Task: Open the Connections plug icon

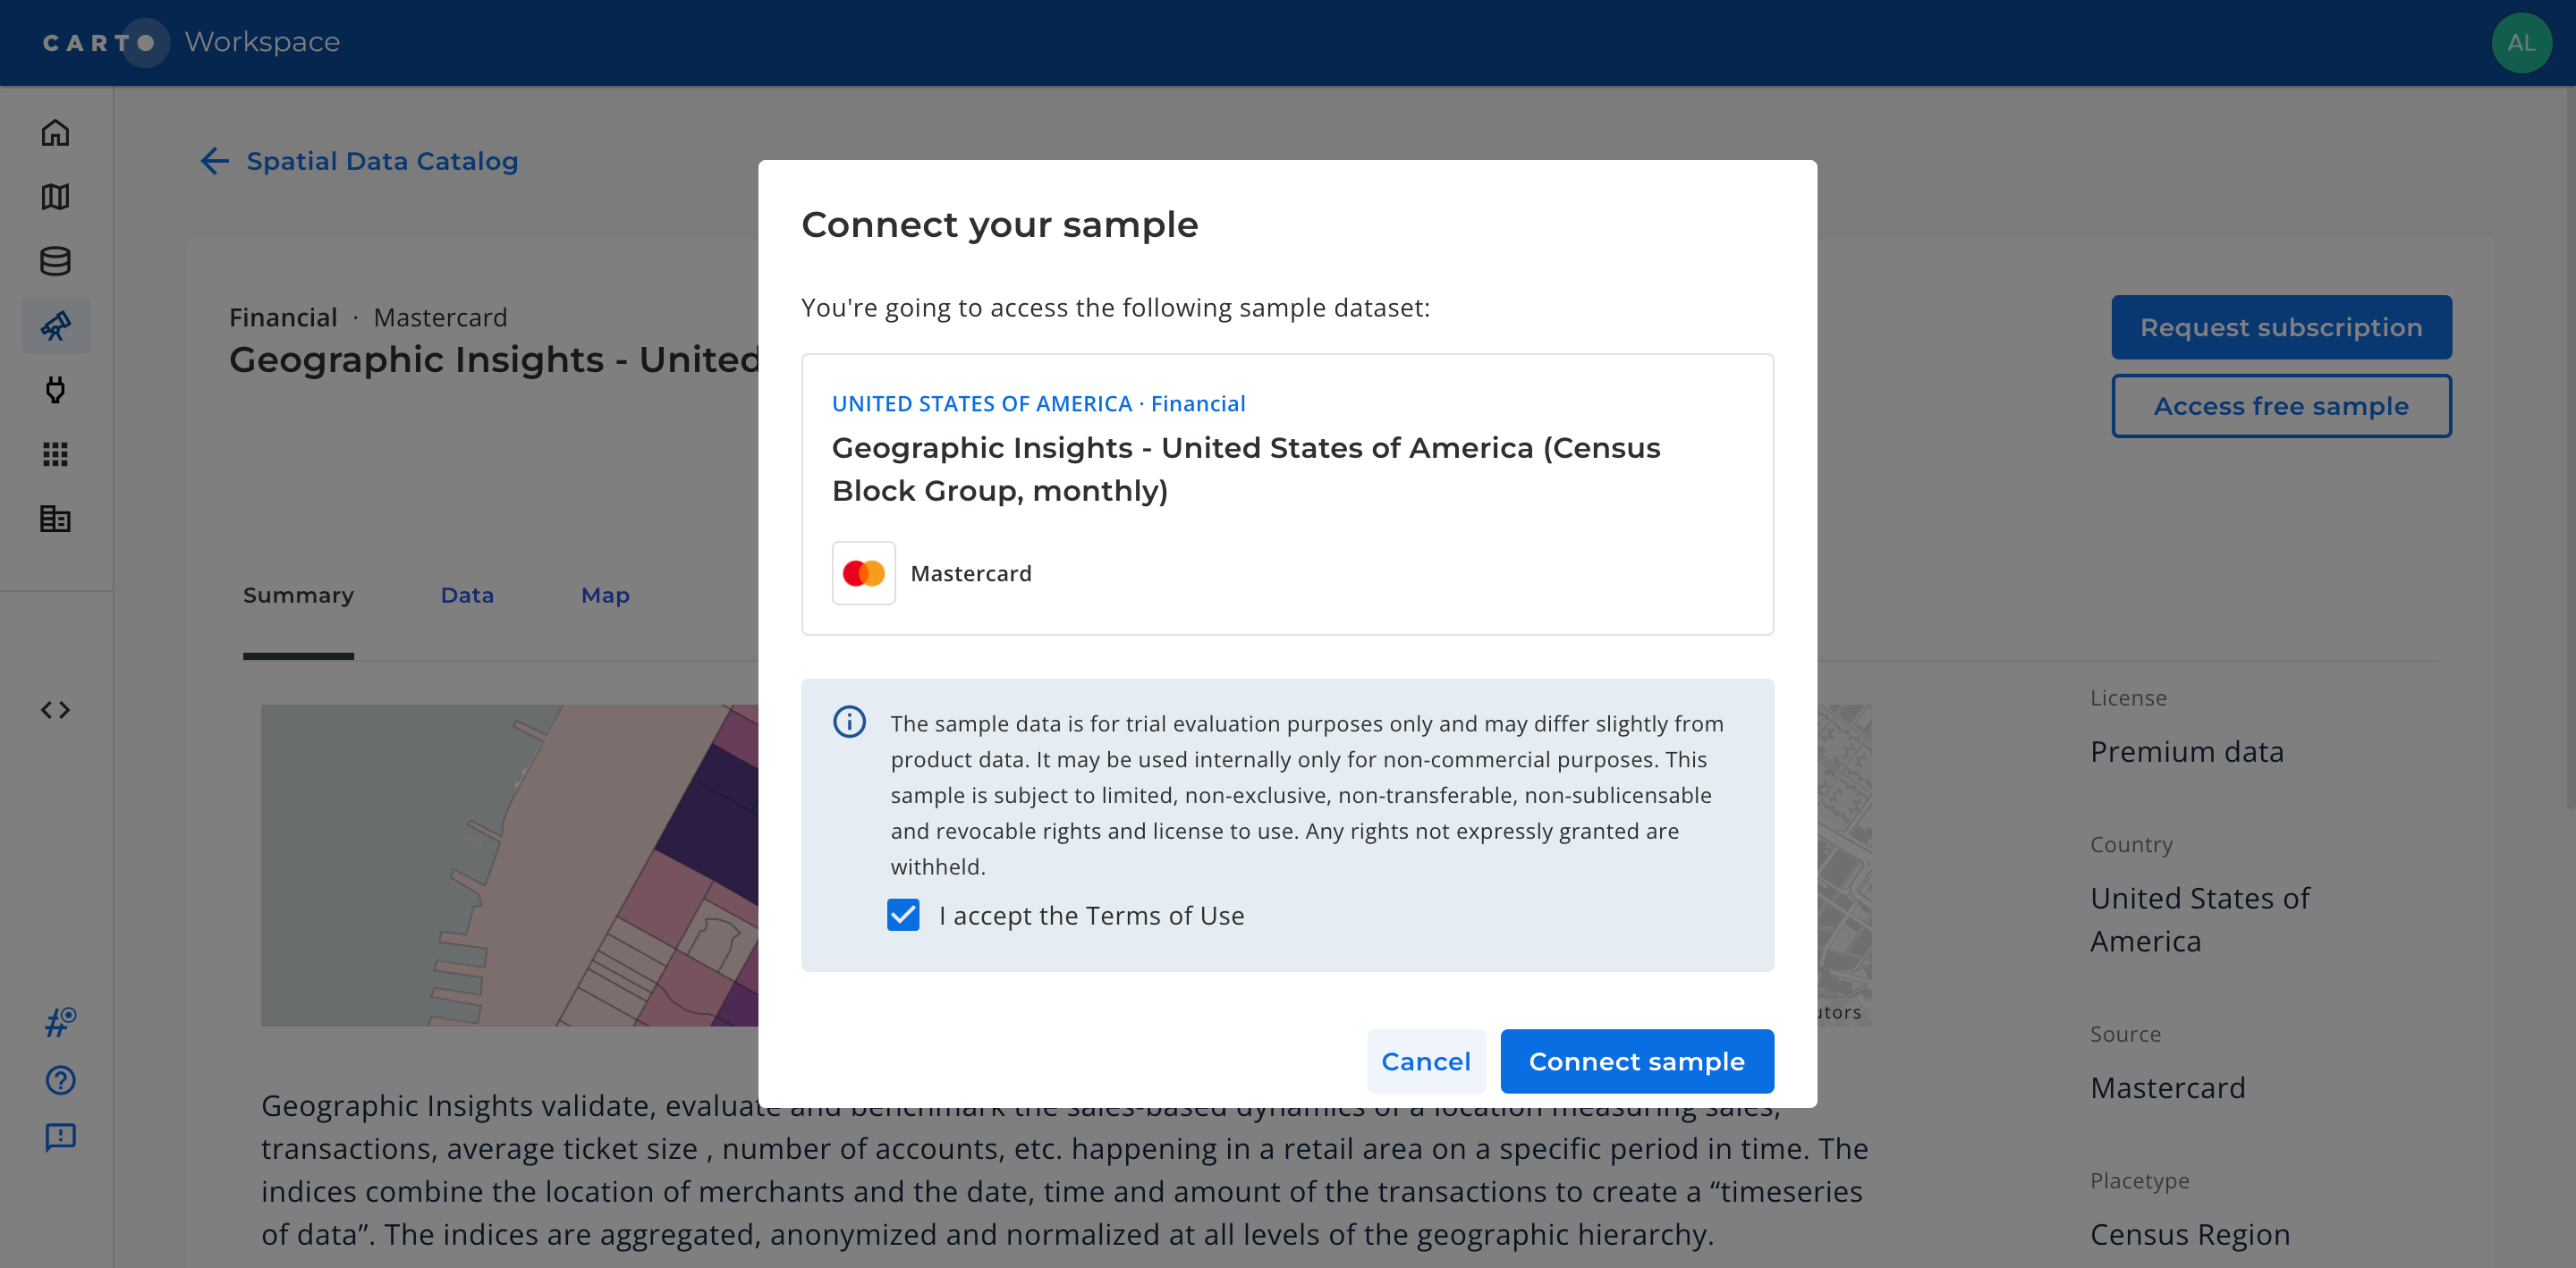Action: click(55, 390)
